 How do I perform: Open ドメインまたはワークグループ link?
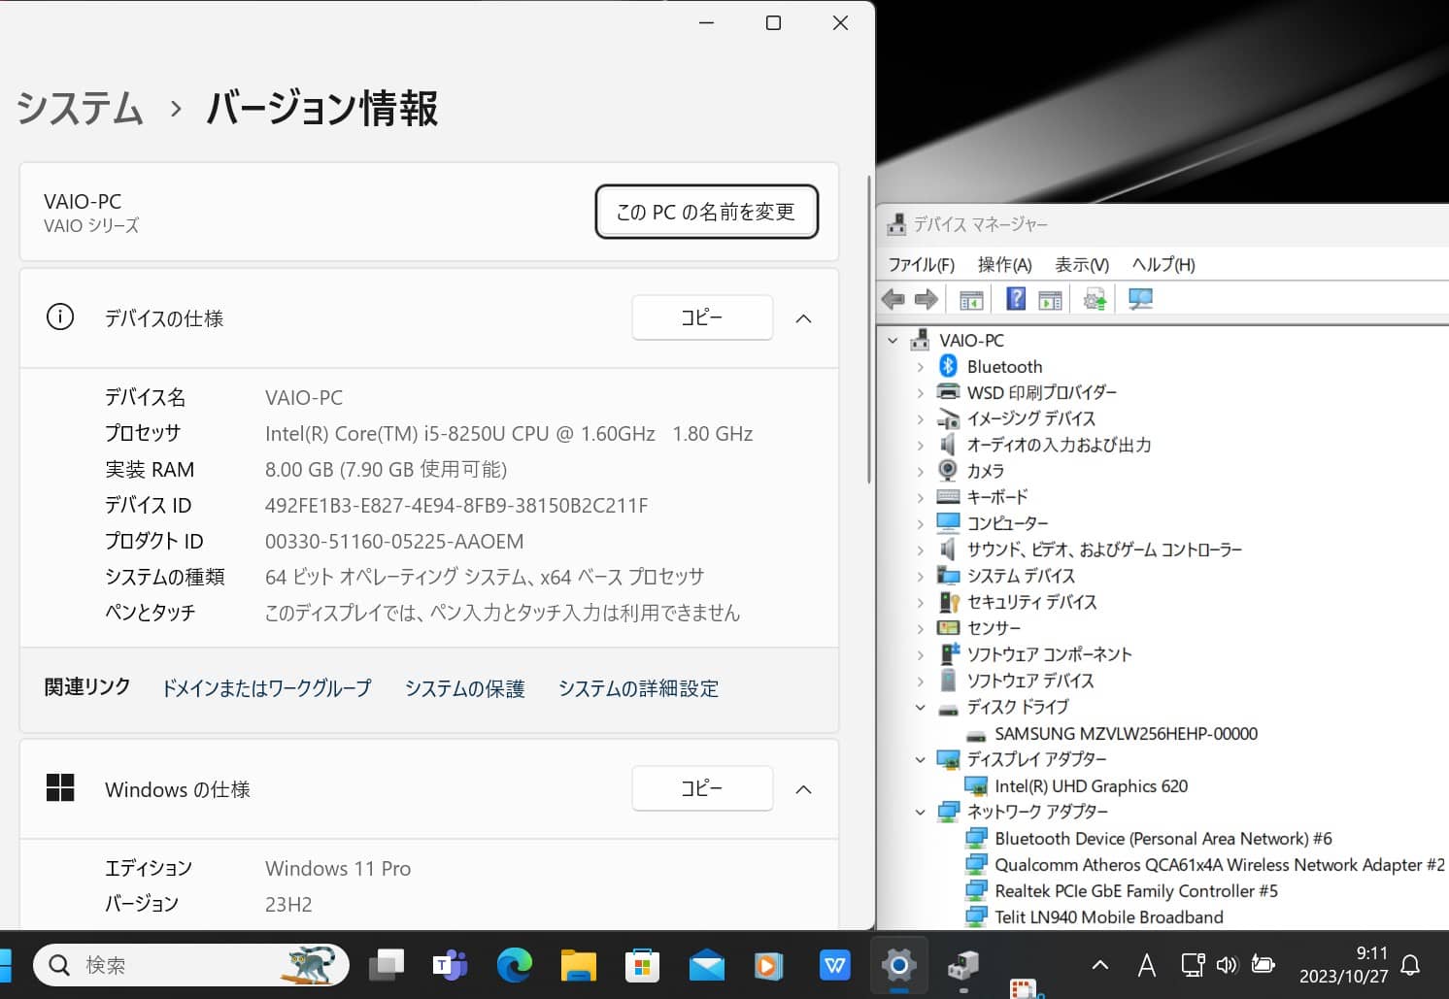266,688
